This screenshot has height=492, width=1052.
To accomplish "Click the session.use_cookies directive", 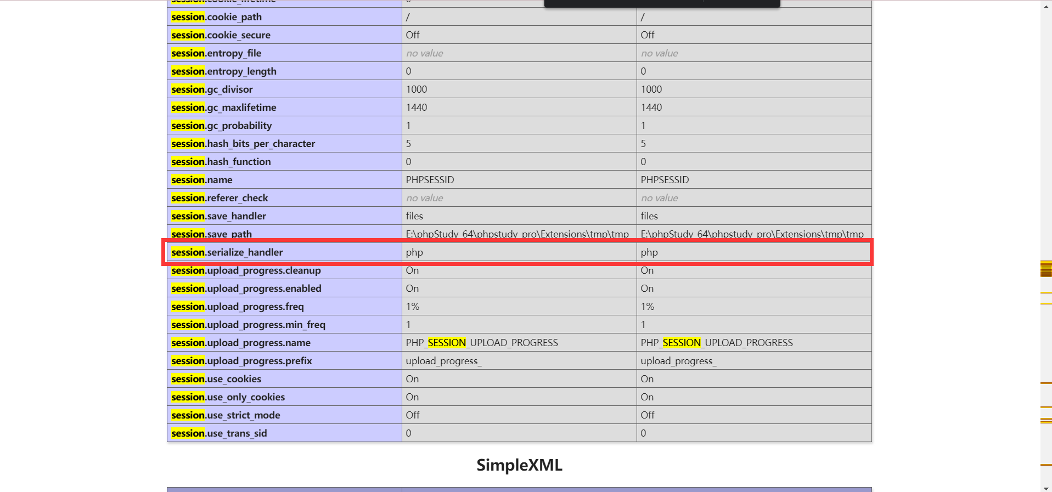I will tap(216, 379).
